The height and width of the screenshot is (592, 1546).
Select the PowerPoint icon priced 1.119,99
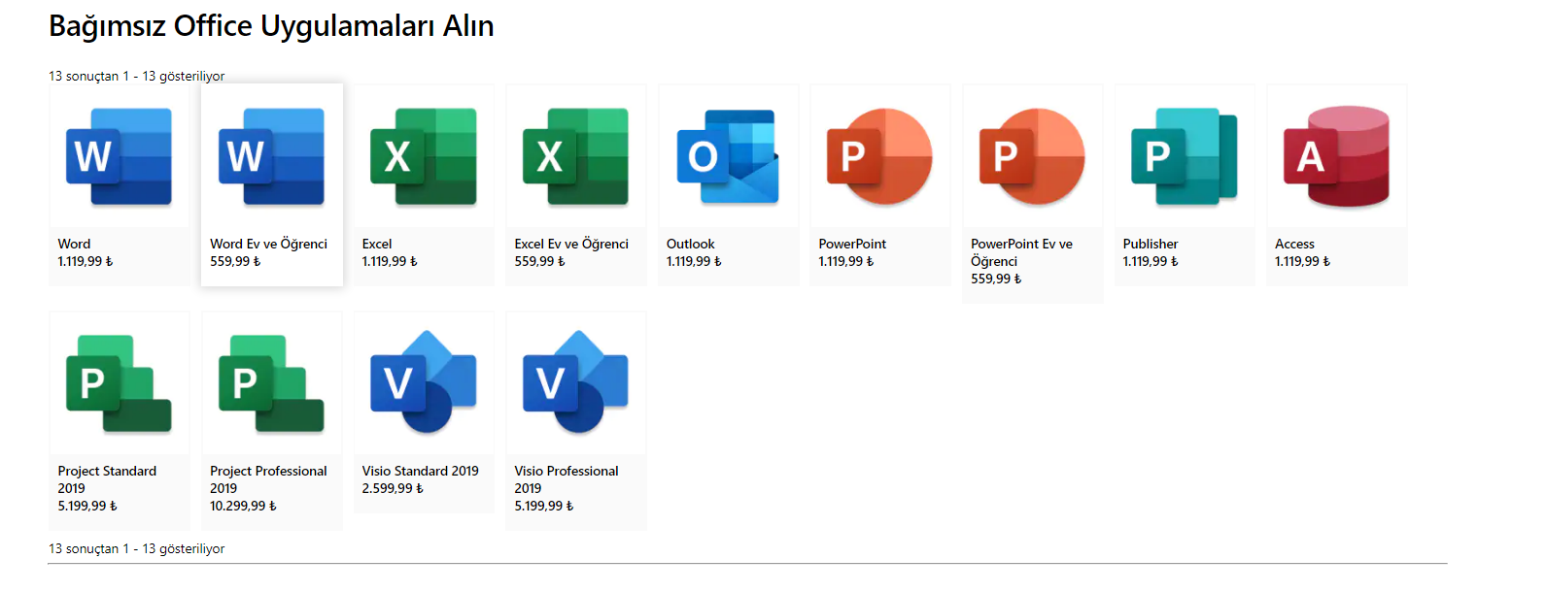pos(879,156)
